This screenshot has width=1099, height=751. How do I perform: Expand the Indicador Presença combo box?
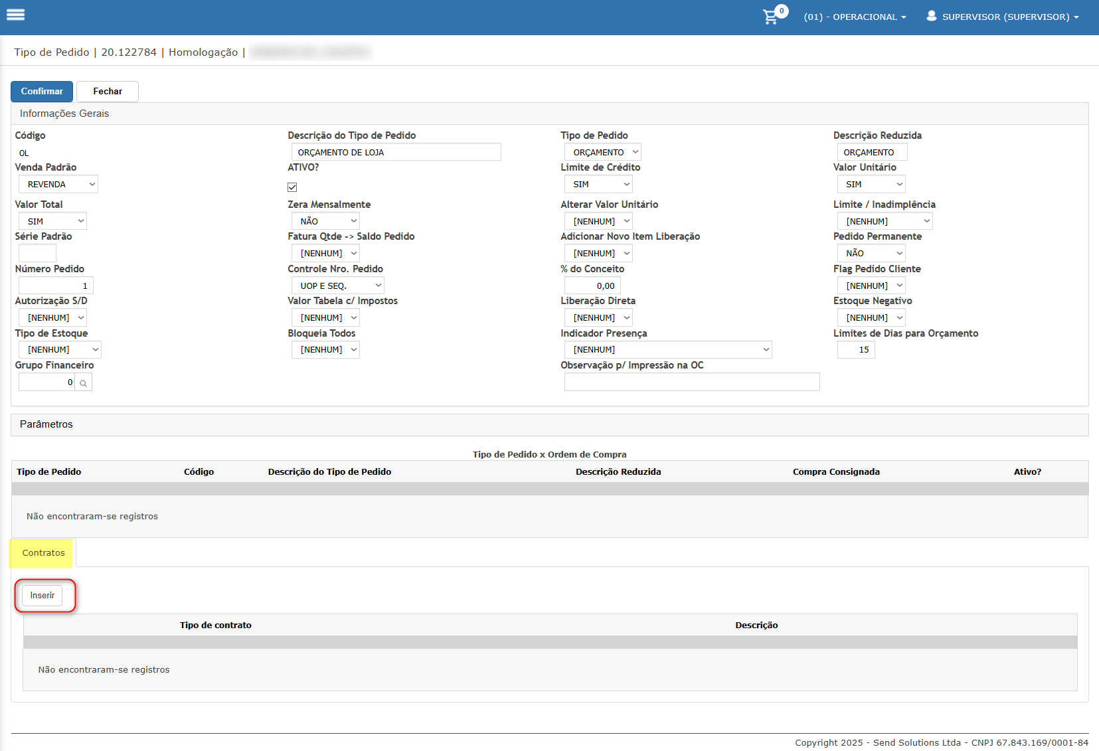click(x=667, y=349)
